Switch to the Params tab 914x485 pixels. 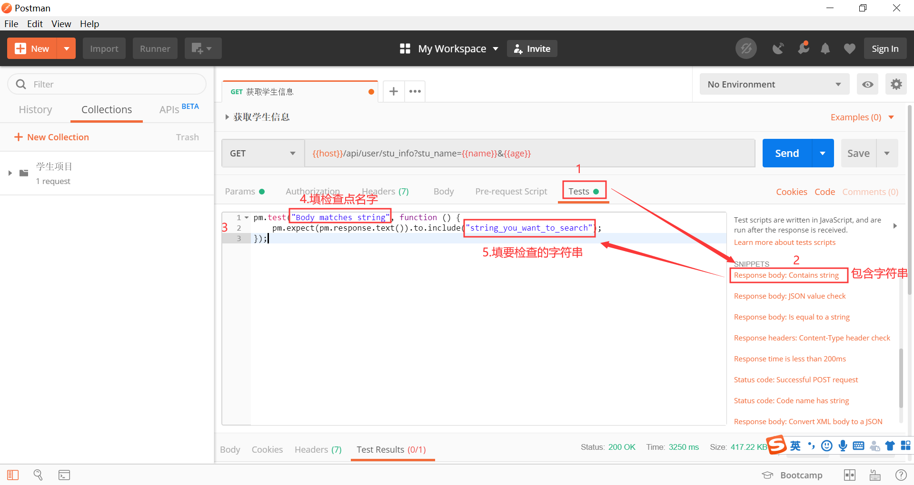coord(245,191)
